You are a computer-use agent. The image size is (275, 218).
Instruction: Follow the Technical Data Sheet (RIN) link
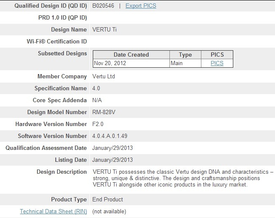coord(53,211)
